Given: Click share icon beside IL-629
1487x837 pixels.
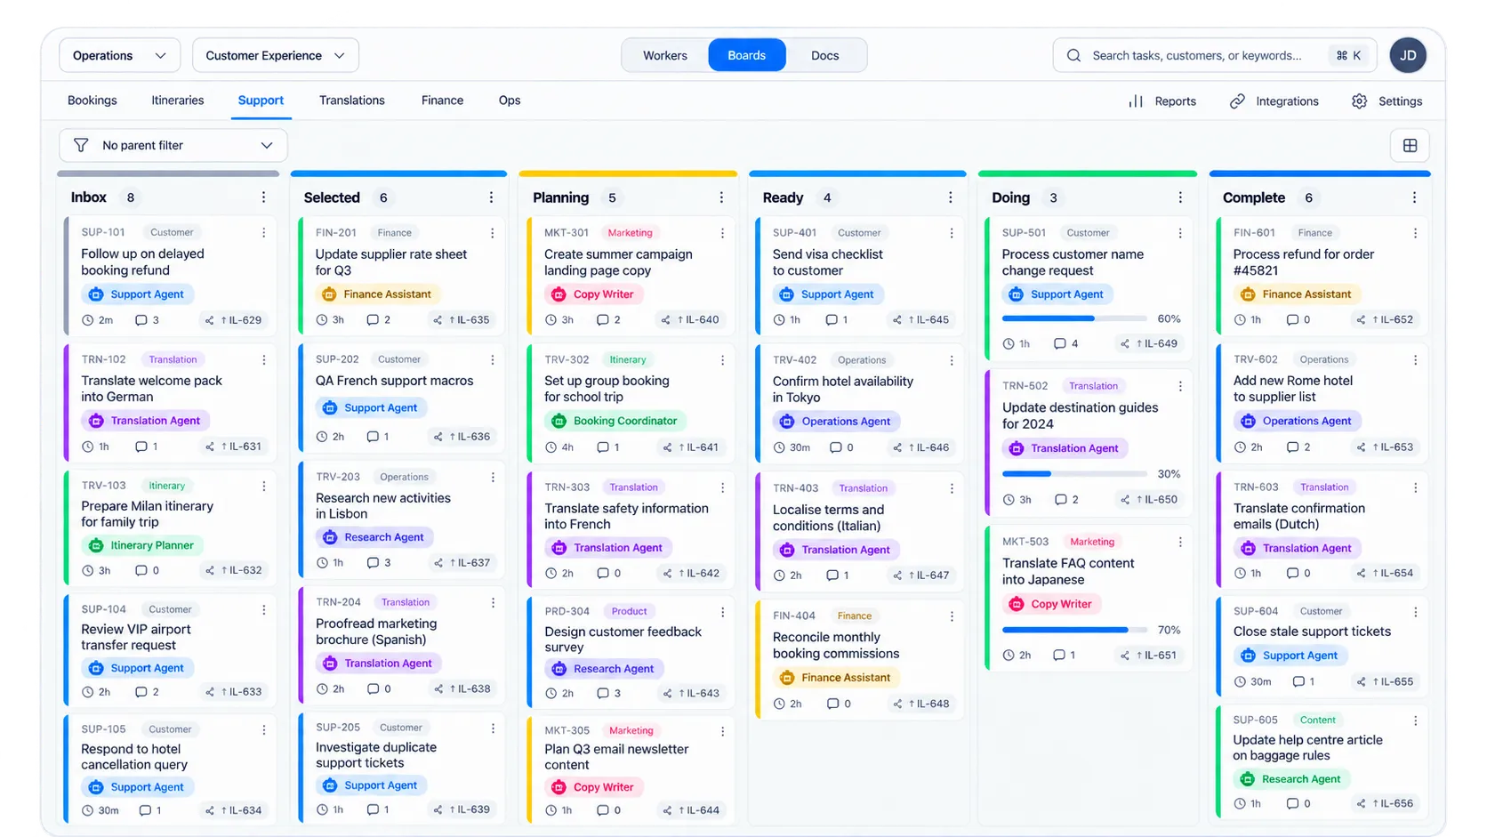Looking at the screenshot, I should pos(209,320).
